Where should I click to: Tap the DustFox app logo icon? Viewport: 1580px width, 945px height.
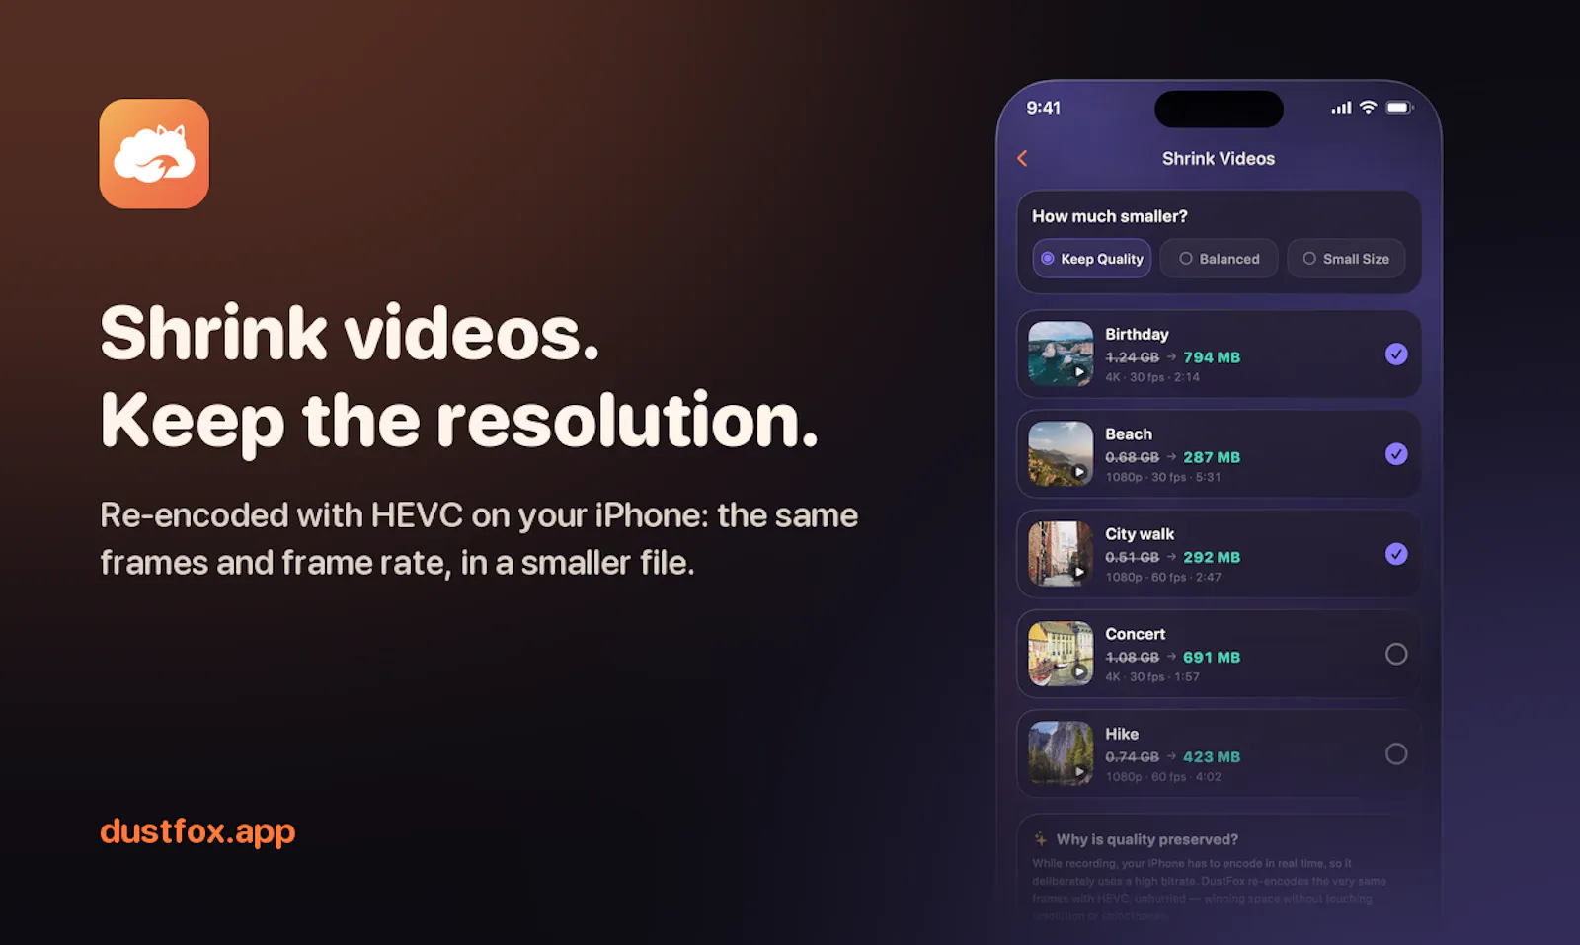tap(154, 154)
